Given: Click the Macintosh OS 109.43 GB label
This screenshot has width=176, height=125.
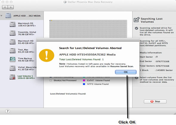Looking at the screenshot, I should pyautogui.click(x=27, y=24).
